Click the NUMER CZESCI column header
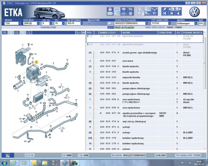The image size is (208, 166). click(110, 32)
